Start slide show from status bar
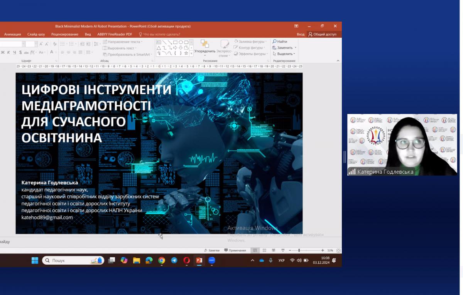Image resolution: width=463 pixels, height=295 pixels. 283,250
